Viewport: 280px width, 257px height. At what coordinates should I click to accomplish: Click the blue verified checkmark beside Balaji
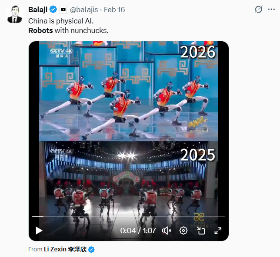[53, 10]
